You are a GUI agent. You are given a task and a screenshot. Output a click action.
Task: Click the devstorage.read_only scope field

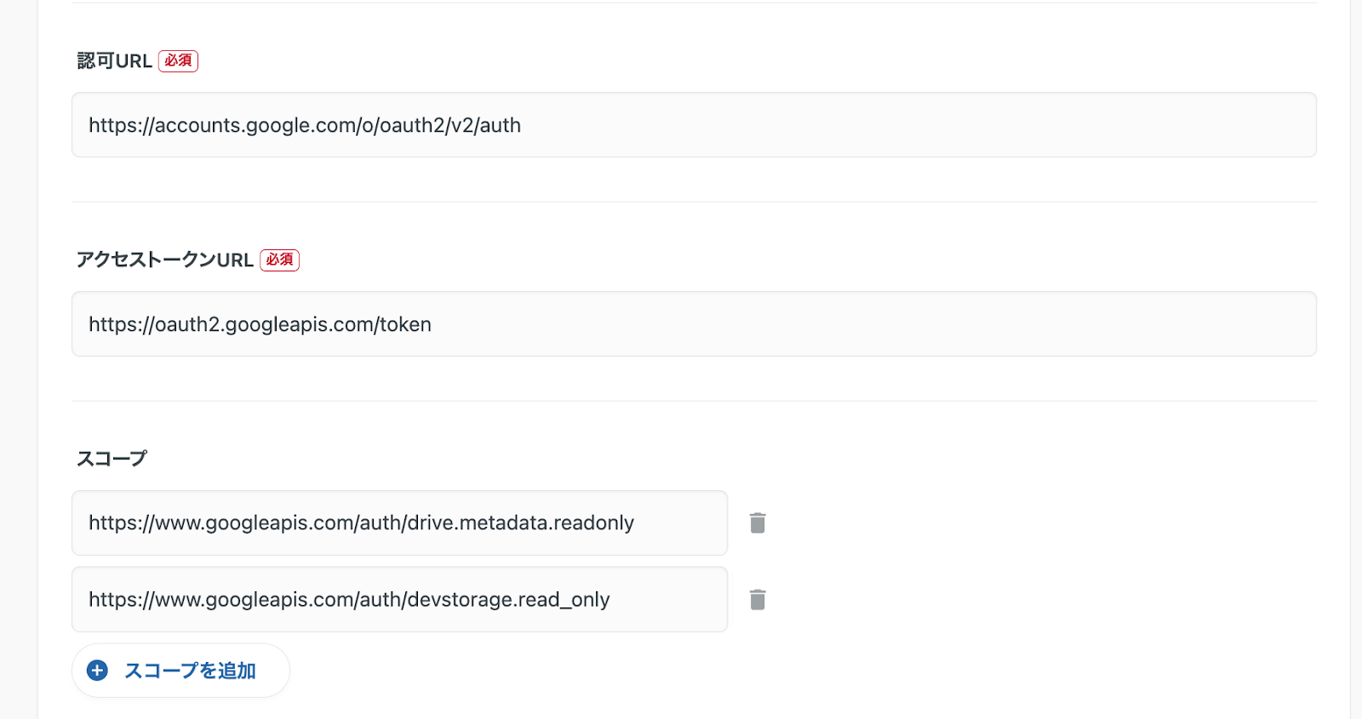point(399,600)
